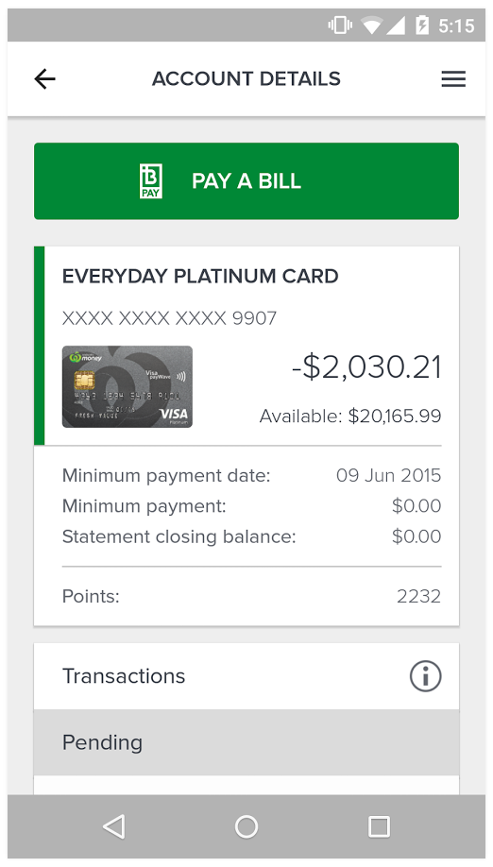Image resolution: width=493 pixels, height=867 pixels.
Task: Click the PAY A BILL button
Action: click(246, 181)
